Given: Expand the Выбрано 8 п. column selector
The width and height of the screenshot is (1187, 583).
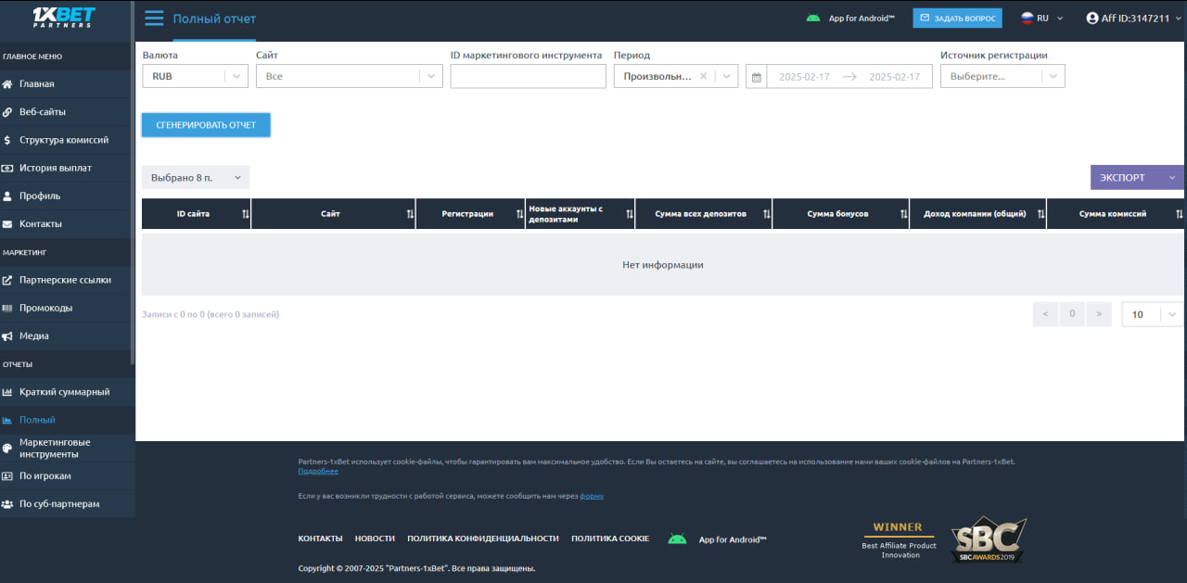Looking at the screenshot, I should 195,177.
